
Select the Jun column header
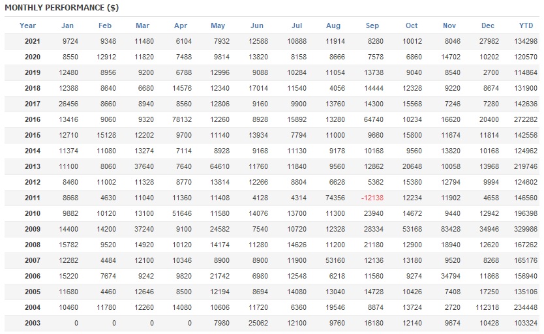click(257, 25)
